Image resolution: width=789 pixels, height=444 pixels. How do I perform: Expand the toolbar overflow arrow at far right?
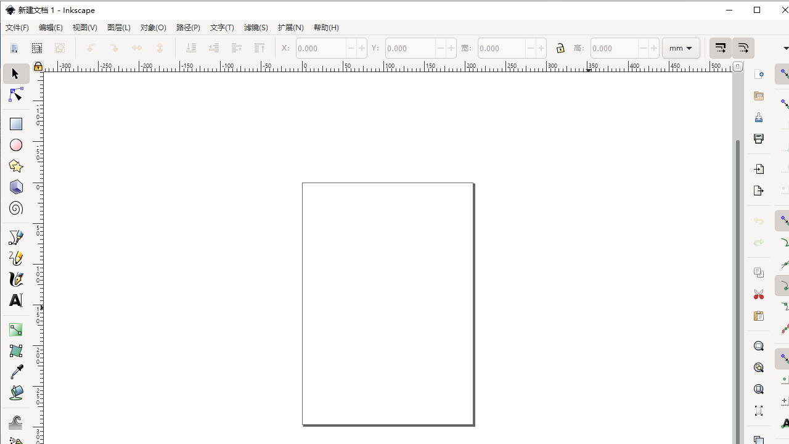coord(785,48)
